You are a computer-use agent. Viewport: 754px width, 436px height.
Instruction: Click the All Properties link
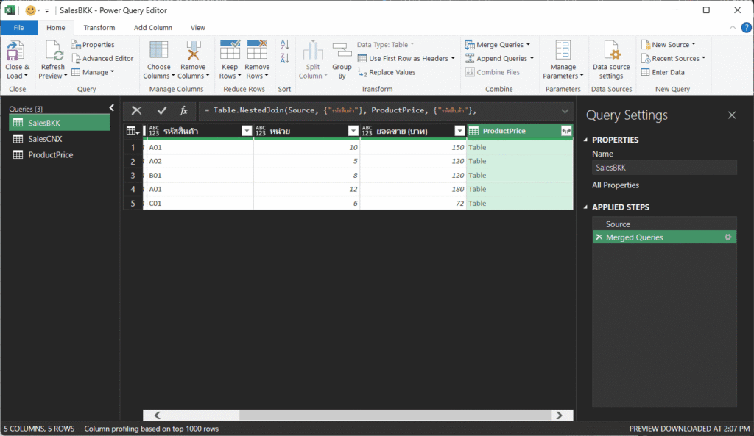pos(616,185)
